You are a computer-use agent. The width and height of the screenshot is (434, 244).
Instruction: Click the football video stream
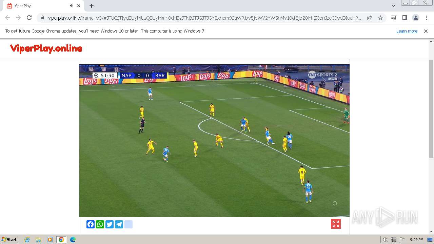pyautogui.click(x=214, y=141)
